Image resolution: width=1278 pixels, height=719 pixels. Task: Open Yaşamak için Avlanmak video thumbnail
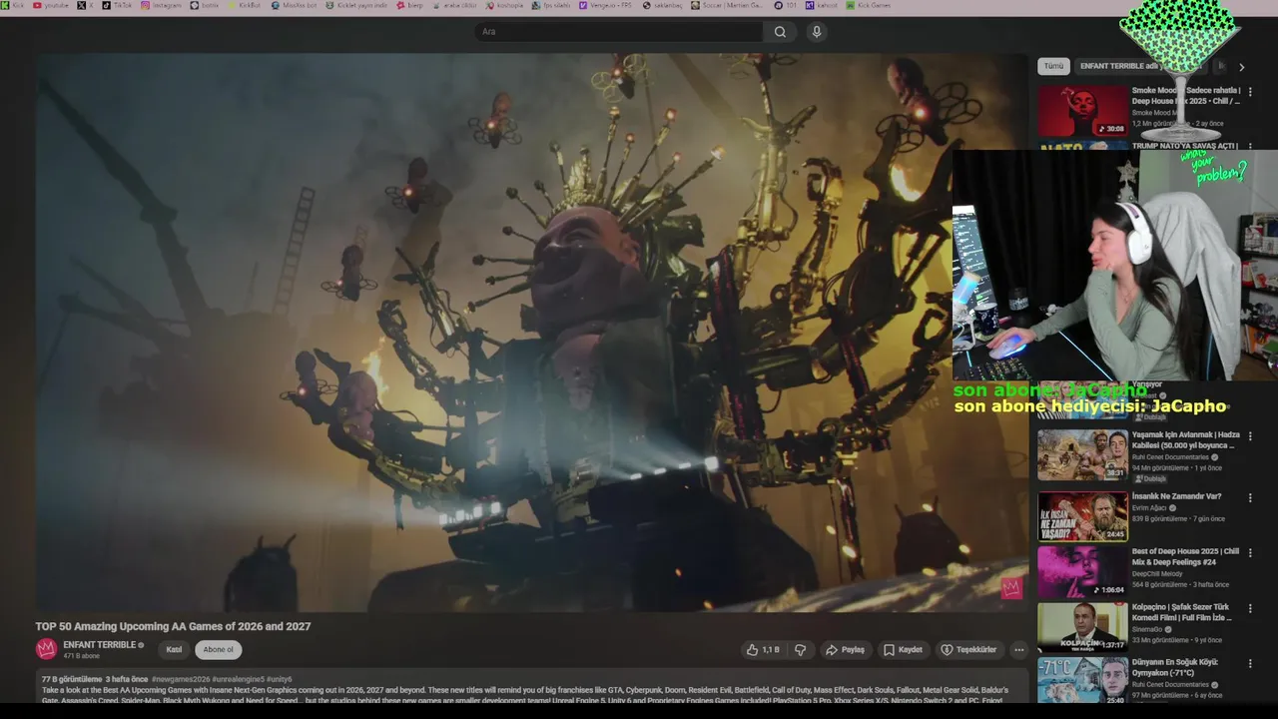coord(1082,455)
